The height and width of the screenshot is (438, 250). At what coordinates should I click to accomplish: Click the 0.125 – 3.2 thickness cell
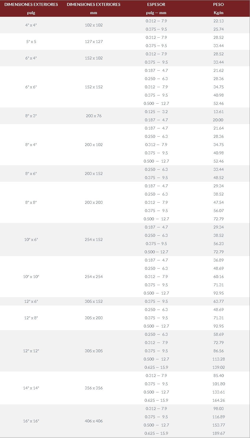(156, 112)
